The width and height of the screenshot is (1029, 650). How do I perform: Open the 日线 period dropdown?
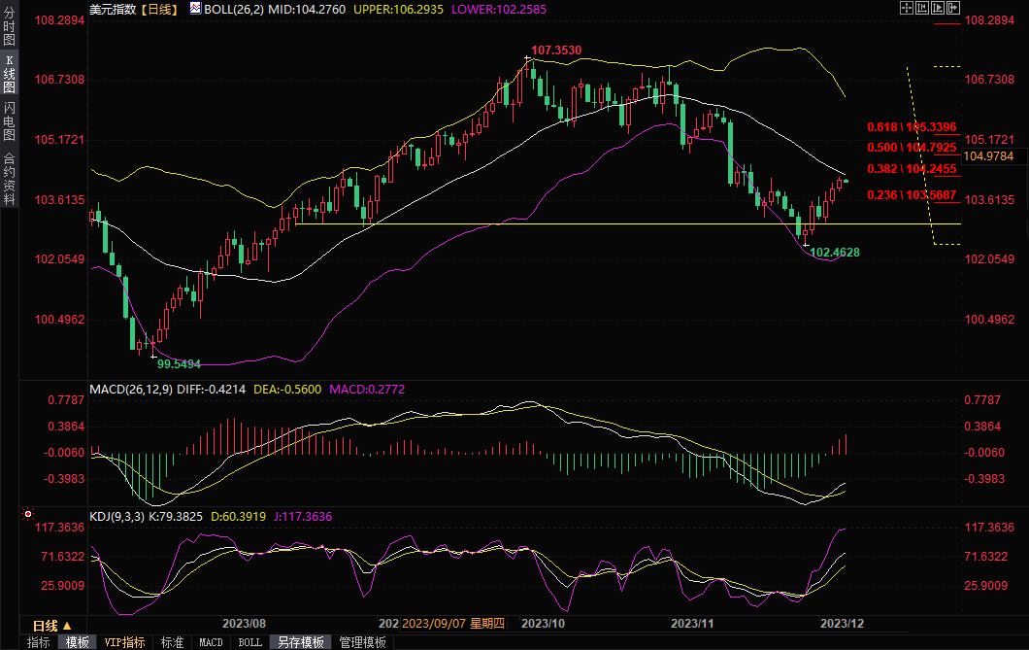(46, 625)
